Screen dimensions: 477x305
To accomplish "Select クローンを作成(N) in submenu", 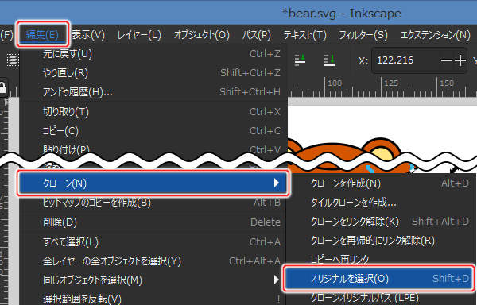I will tap(382, 183).
